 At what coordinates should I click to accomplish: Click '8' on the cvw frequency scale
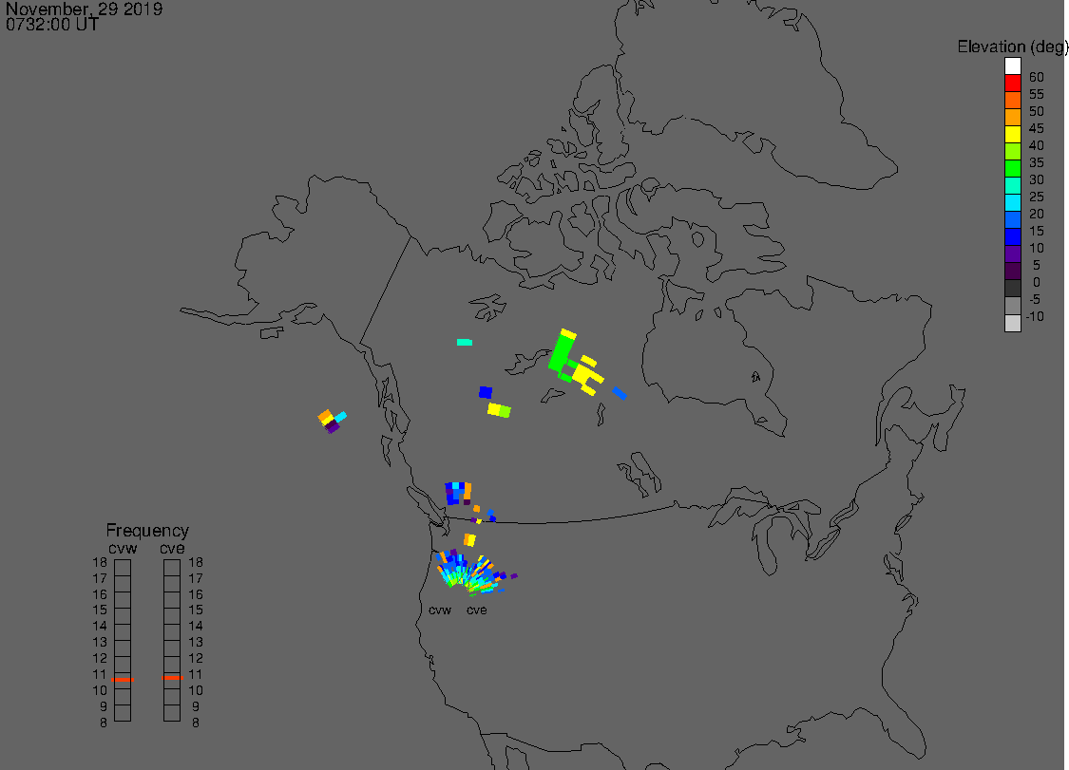tap(104, 723)
